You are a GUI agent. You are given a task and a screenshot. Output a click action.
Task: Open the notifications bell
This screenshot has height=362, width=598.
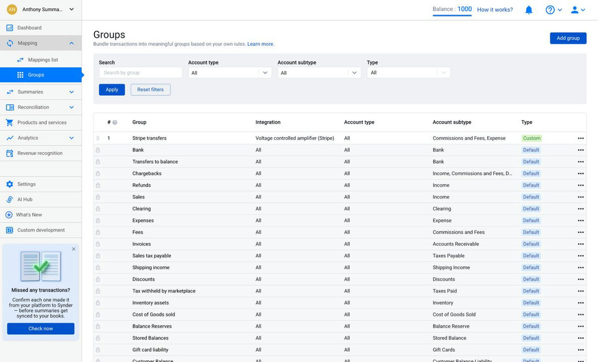click(529, 10)
